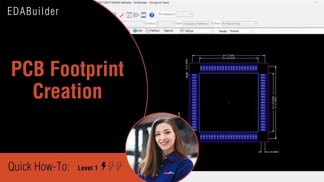Expand the IPC Settings combo box
324x182 pixels.
pos(196,31)
